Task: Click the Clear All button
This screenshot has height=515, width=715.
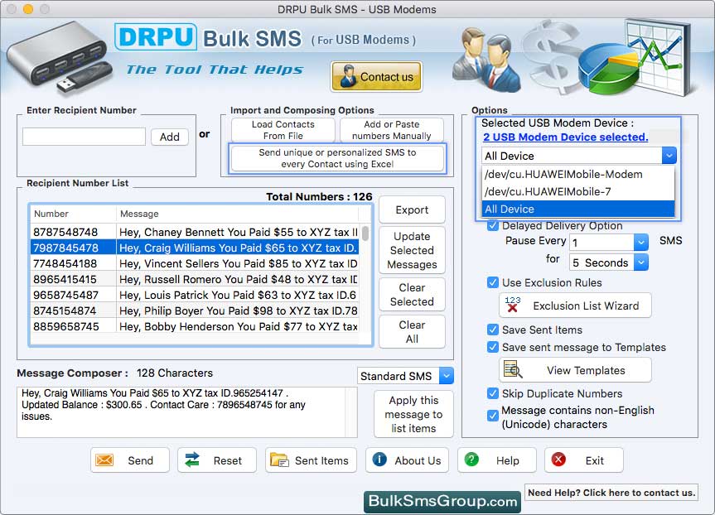Action: pos(412,332)
